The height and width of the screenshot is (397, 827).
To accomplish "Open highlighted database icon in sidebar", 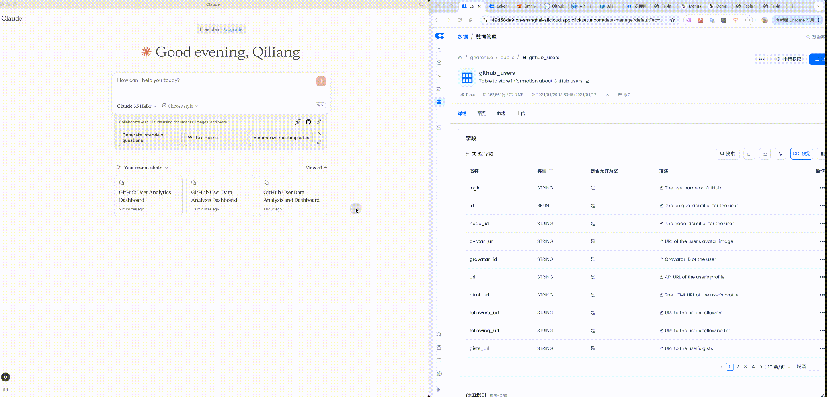I will [x=439, y=102].
